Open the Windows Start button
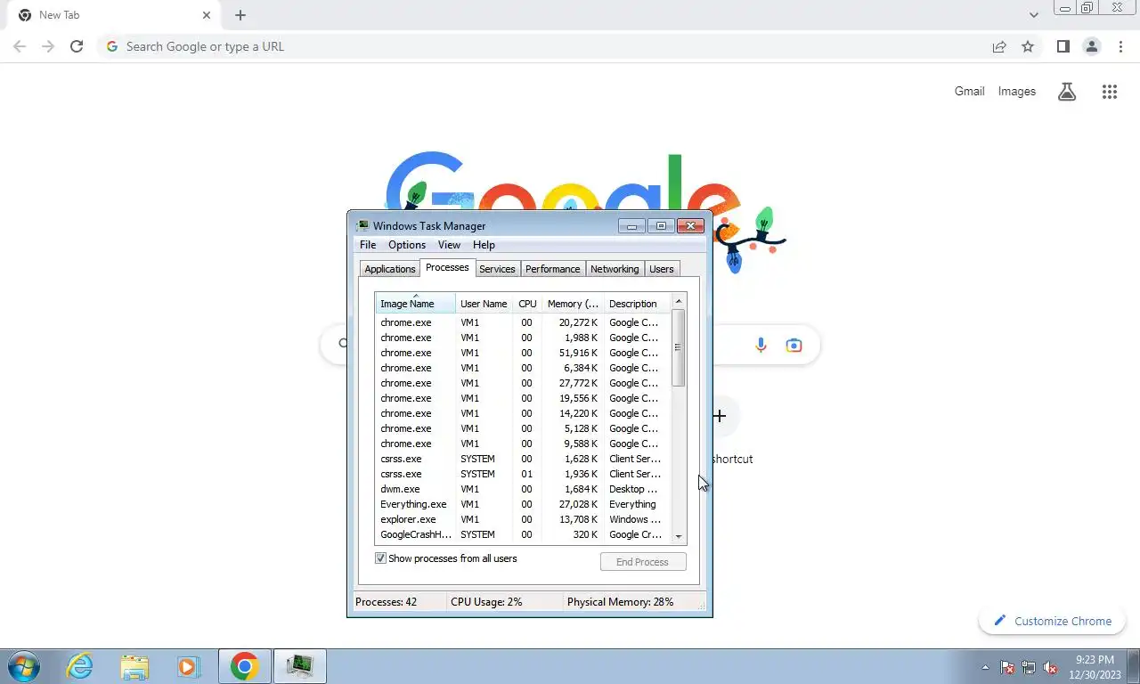This screenshot has width=1140, height=684. click(22, 666)
